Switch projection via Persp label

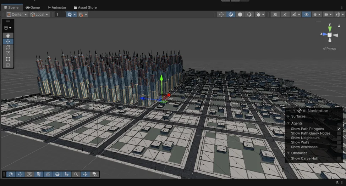[x=329, y=49]
